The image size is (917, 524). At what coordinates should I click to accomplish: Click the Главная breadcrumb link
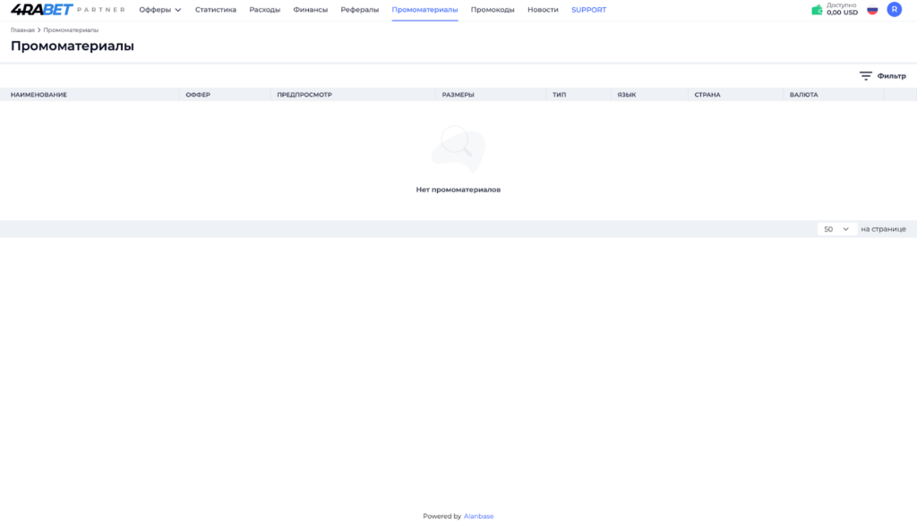tap(22, 30)
